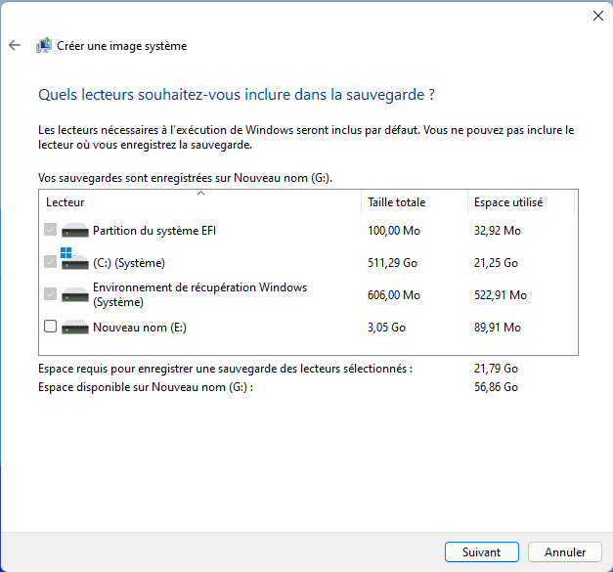
Task: Click the Nouveau nom (E:) drive icon
Action: click(75, 328)
